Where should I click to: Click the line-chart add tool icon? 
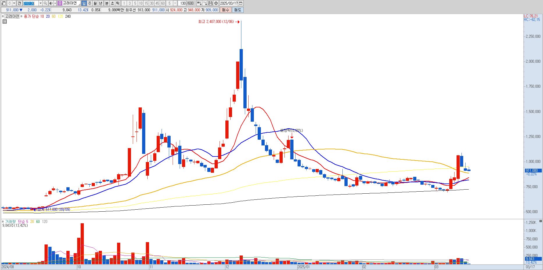(x=205, y=3)
